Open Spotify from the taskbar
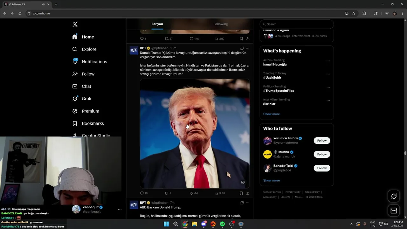The image size is (407, 229). (222, 224)
